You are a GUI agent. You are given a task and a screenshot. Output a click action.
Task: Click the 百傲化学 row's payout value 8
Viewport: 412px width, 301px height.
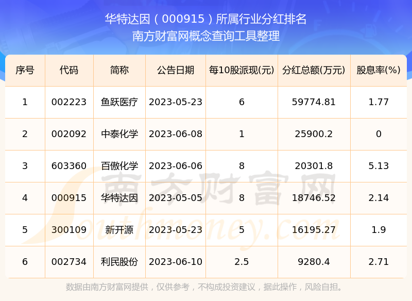coord(242,166)
